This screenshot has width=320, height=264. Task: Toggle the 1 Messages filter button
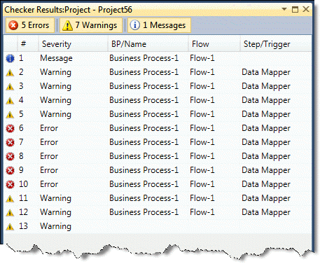tap(159, 25)
